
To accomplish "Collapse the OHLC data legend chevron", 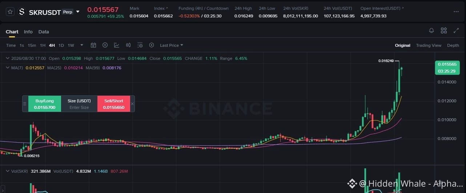I will point(8,58).
